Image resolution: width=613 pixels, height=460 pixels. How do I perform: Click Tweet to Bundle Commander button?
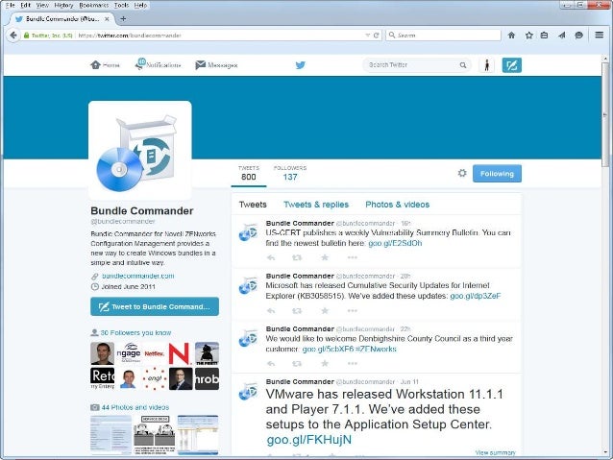(155, 306)
